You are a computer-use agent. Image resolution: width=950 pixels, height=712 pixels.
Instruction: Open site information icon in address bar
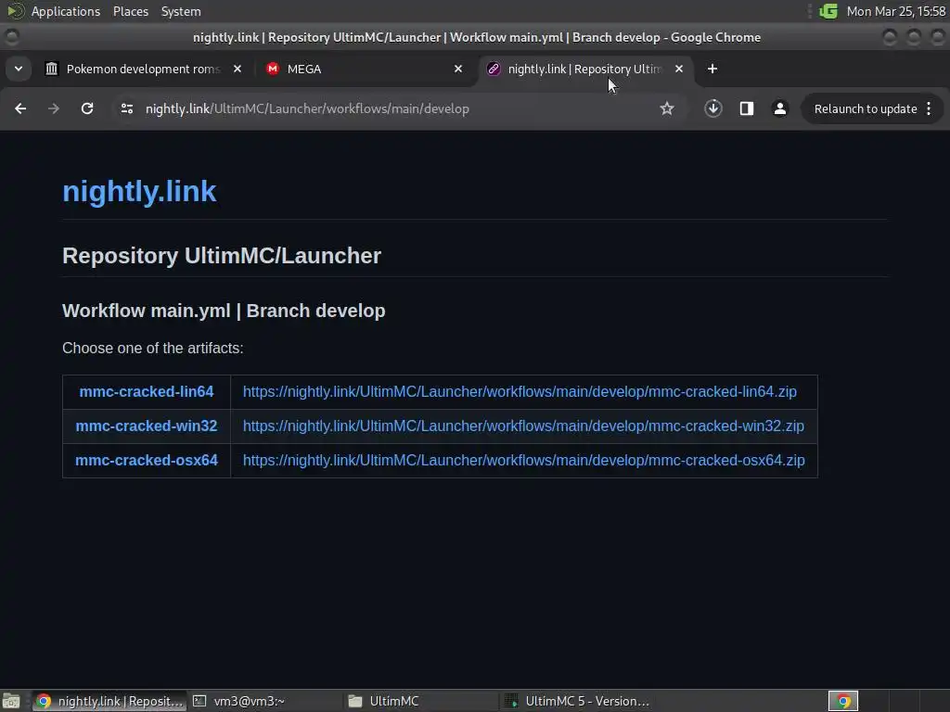[126, 108]
